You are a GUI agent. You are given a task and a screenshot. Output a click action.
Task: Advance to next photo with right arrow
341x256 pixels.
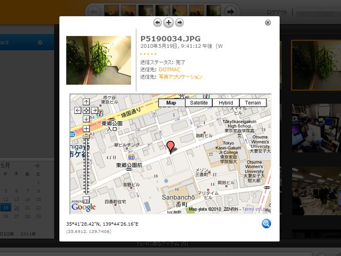coord(179,22)
